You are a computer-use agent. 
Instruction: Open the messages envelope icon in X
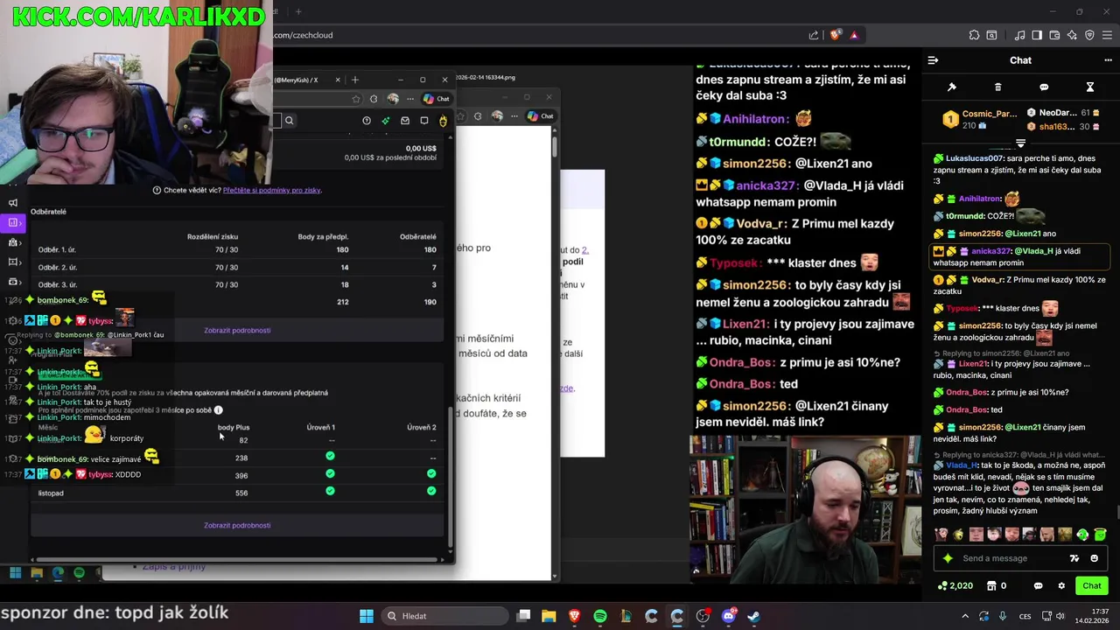405,121
